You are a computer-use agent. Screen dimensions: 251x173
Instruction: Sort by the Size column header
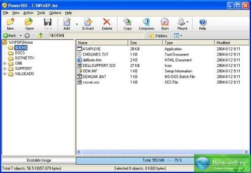(145, 43)
